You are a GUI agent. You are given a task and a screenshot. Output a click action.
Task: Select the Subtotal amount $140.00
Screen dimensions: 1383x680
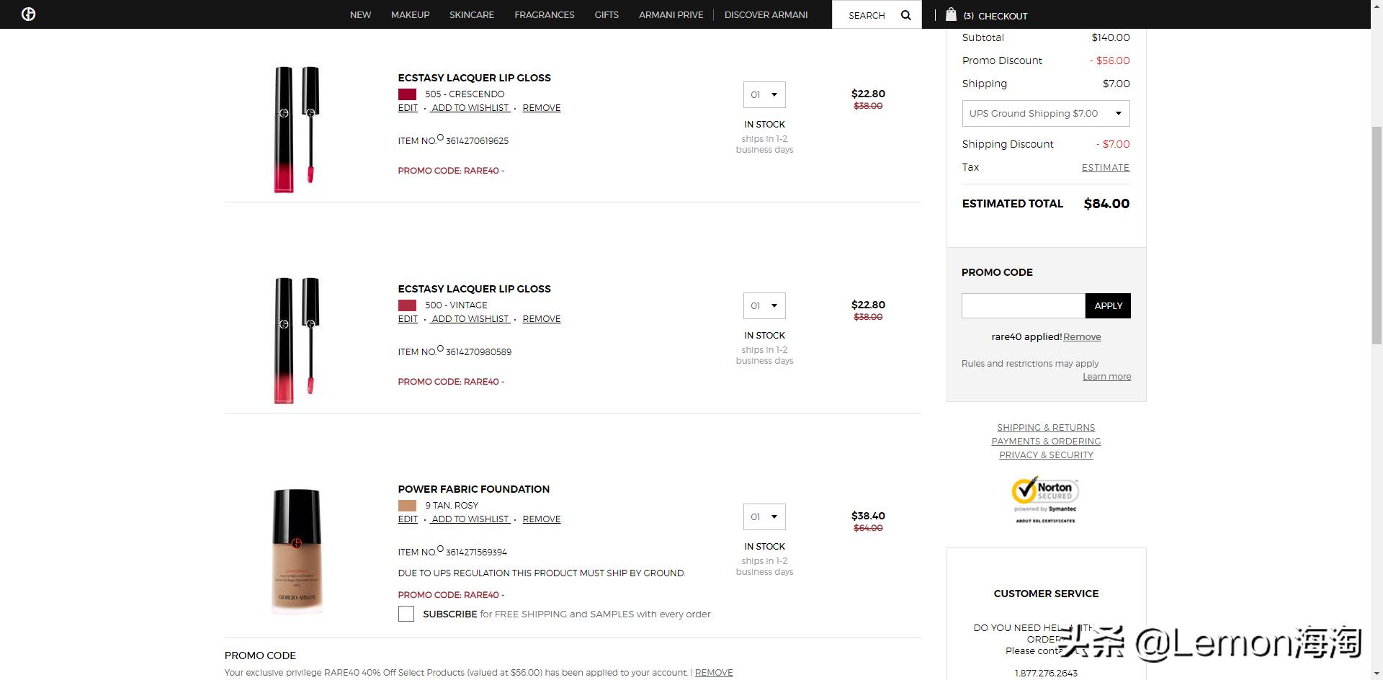(1111, 37)
